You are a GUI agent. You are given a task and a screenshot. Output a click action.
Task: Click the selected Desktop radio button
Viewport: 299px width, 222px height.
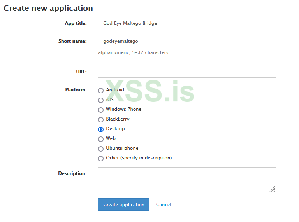point(101,129)
